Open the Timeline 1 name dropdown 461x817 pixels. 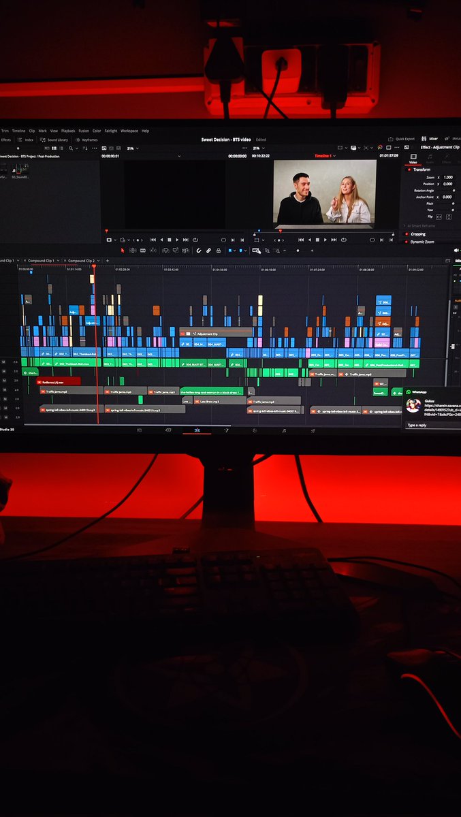pyautogui.click(x=325, y=156)
